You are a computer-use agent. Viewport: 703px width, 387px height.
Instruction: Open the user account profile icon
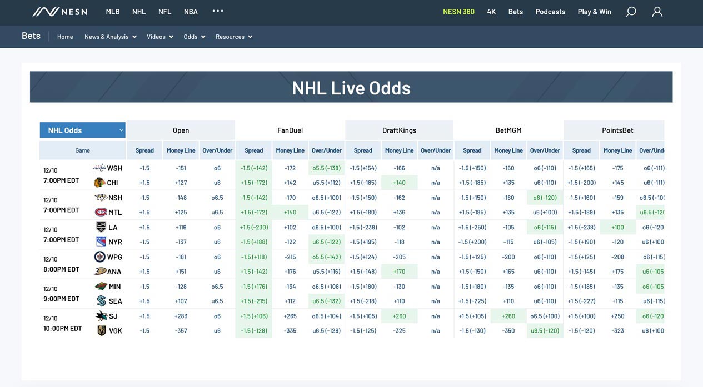pos(657,12)
